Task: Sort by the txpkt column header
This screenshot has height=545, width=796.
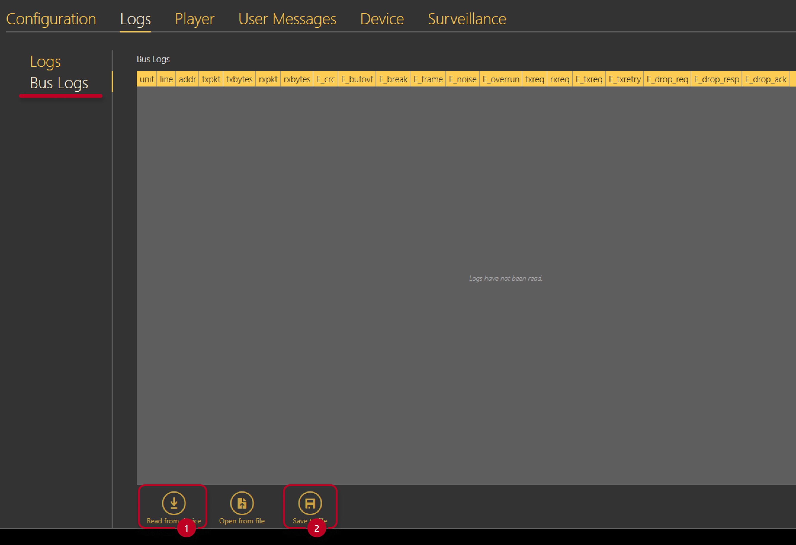Action: click(x=211, y=79)
